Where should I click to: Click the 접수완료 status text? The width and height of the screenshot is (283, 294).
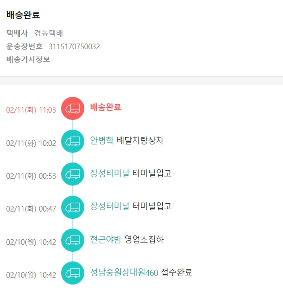point(177,272)
